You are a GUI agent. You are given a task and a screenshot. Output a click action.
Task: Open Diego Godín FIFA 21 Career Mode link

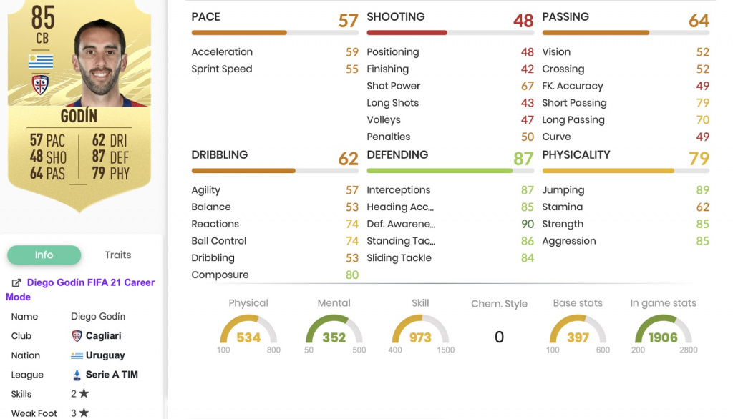click(x=80, y=290)
